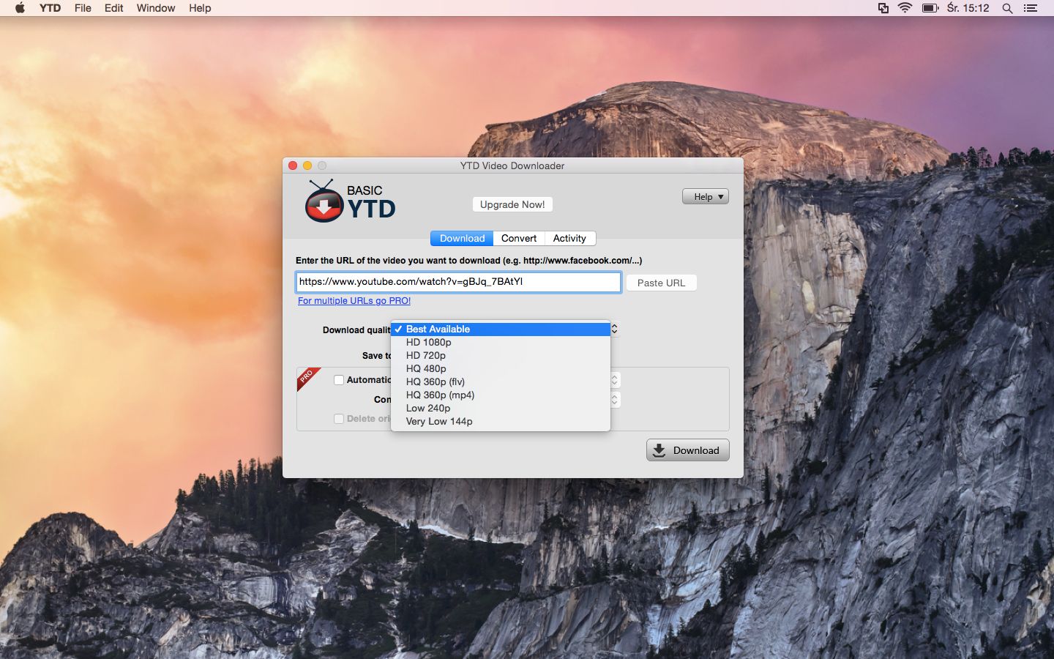The height and width of the screenshot is (659, 1054).
Task: Select Best Available quality option
Action: (x=501, y=329)
